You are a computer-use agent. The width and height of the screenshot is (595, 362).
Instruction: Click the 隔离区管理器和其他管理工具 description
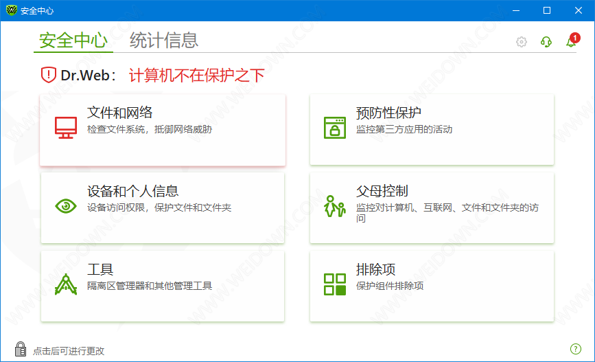coord(150,286)
